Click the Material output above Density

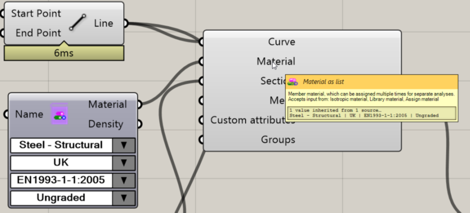pyautogui.click(x=107, y=104)
